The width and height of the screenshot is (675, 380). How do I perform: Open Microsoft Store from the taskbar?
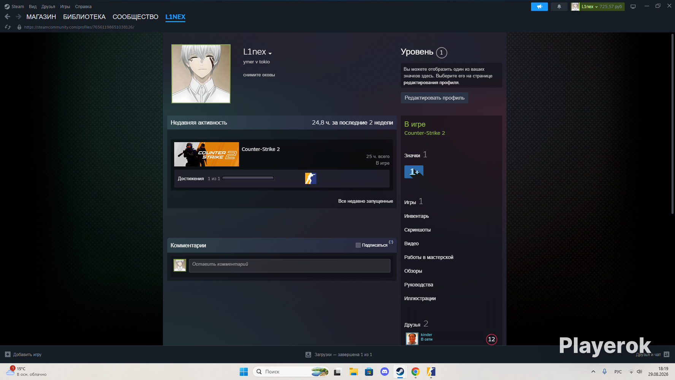tap(369, 372)
